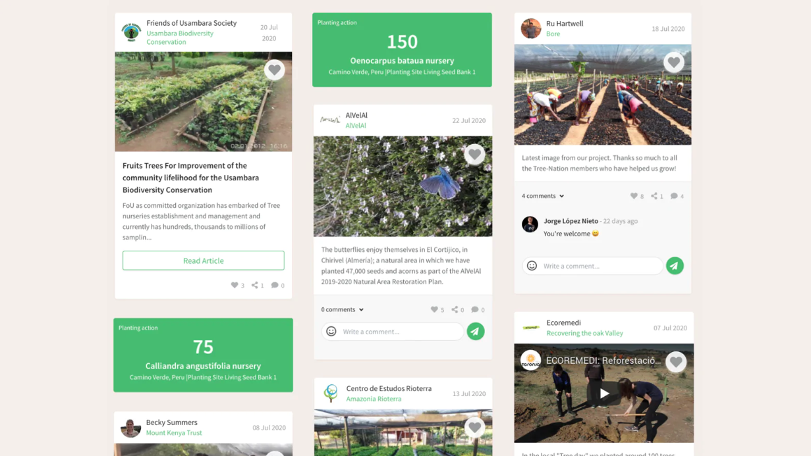Open the Read Article button
Image resolution: width=811 pixels, height=456 pixels.
pyautogui.click(x=203, y=261)
